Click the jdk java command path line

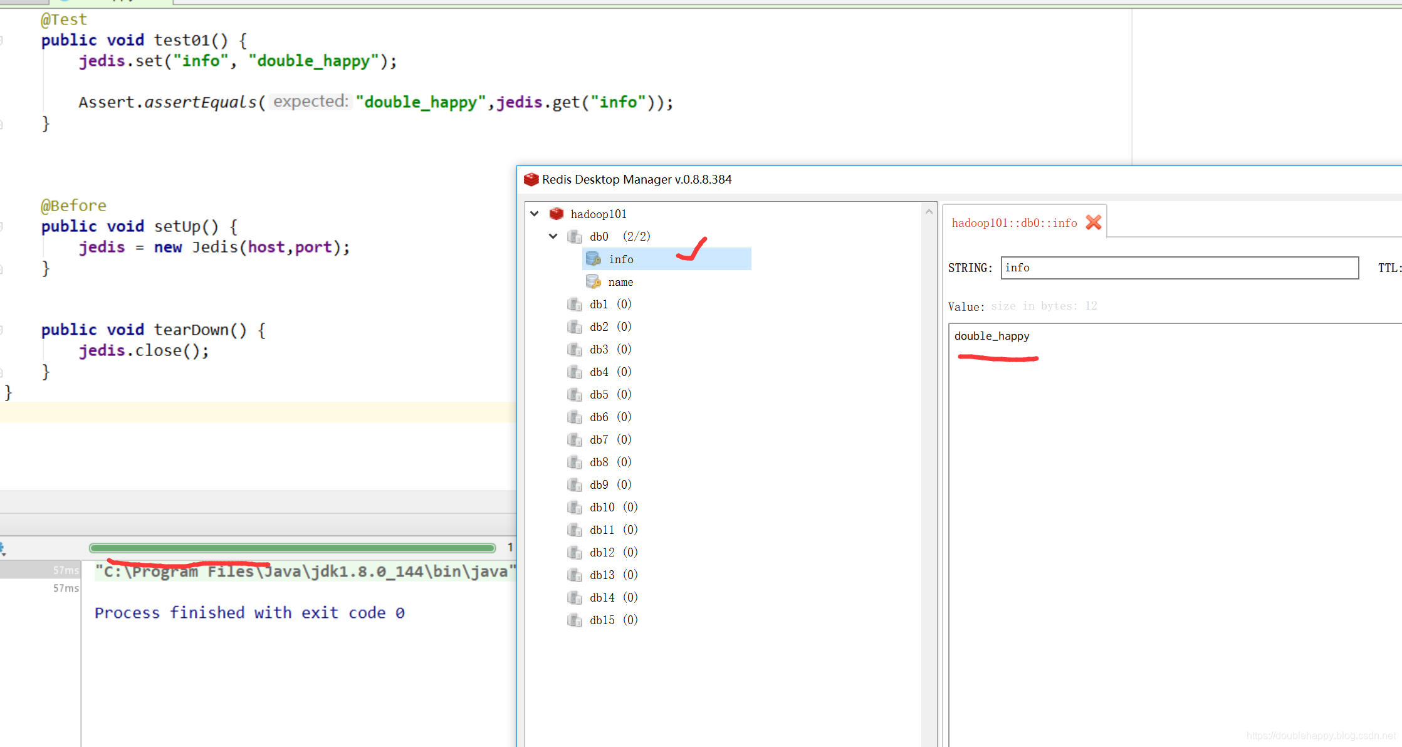pos(305,572)
